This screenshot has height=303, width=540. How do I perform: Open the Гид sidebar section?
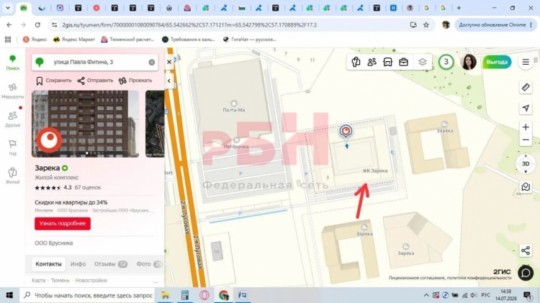click(x=13, y=148)
